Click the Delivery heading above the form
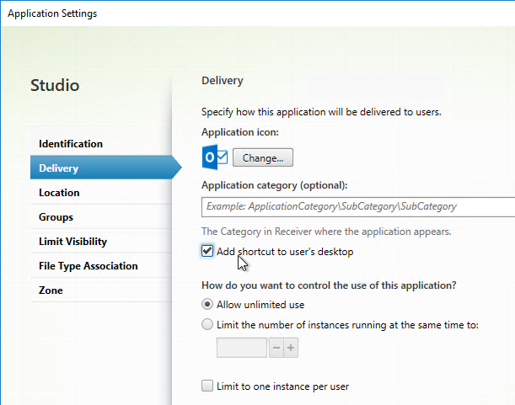Screen dimensions: 515x405 point(223,81)
